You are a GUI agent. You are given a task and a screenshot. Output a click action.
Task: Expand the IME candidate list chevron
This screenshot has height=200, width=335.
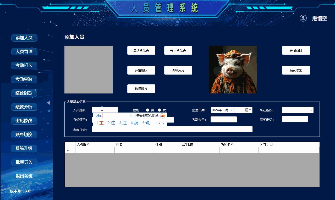click(x=163, y=123)
